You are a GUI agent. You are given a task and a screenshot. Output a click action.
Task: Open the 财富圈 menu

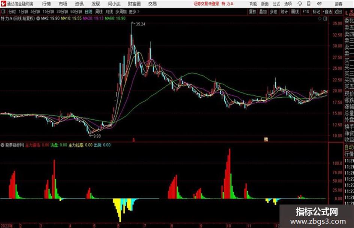coord(134,4)
